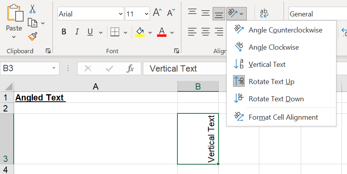Open the Underline style dropdown arrow
347x174 pixels.
tap(101, 32)
